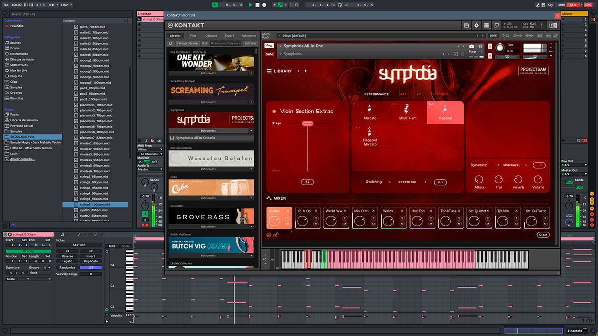598x336 pixels.
Task: Click Reverse in clip Notes panel
Action: (67, 257)
